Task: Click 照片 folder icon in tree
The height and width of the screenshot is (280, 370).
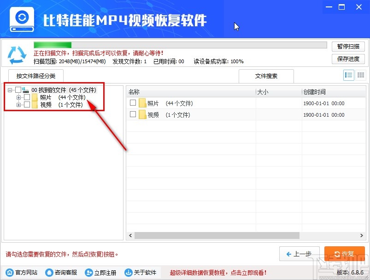Action: (35, 97)
